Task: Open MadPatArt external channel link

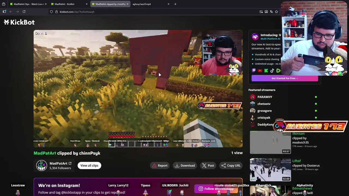Action: (70, 163)
